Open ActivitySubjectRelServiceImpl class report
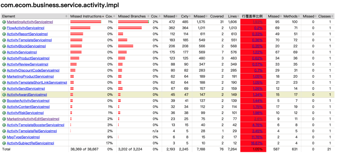The width and height of the screenshot is (337, 157). click(30, 143)
